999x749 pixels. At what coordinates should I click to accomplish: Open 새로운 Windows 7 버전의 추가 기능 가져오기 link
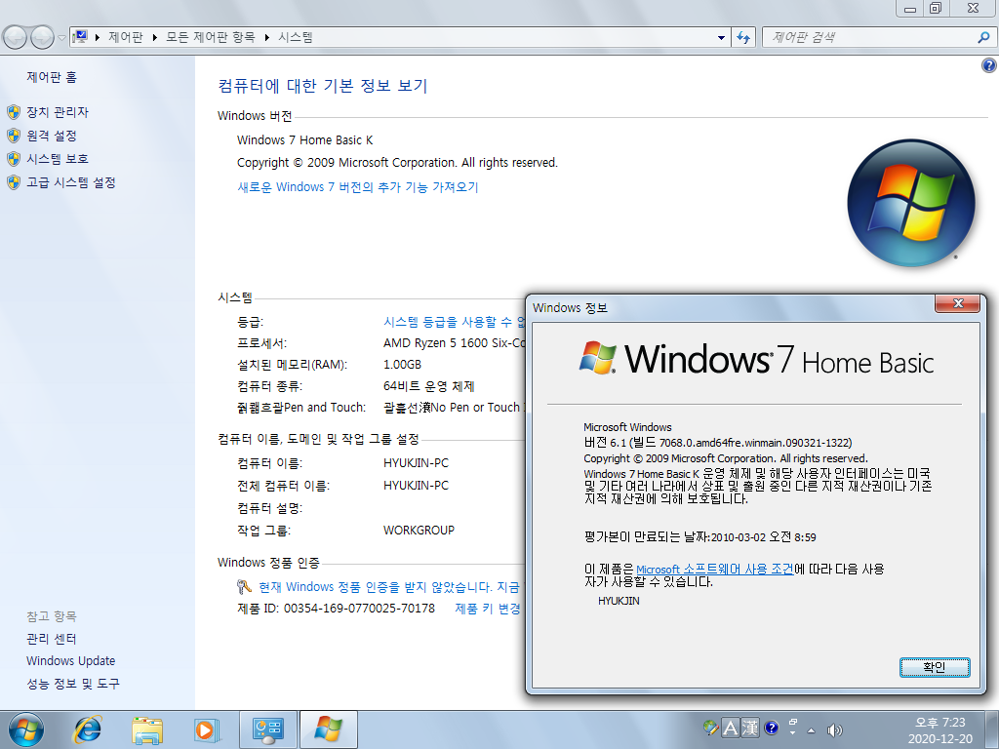tap(357, 186)
